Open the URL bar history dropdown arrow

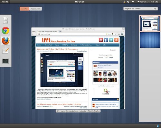[114, 34]
